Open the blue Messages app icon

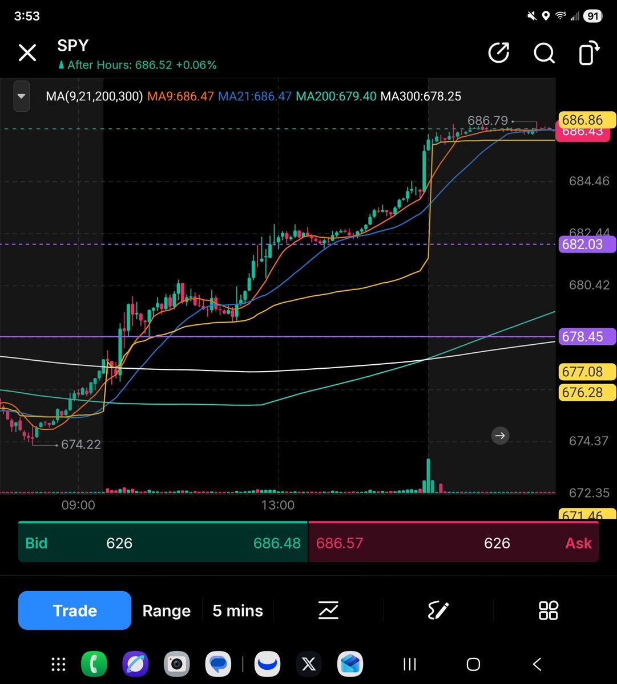[218, 664]
